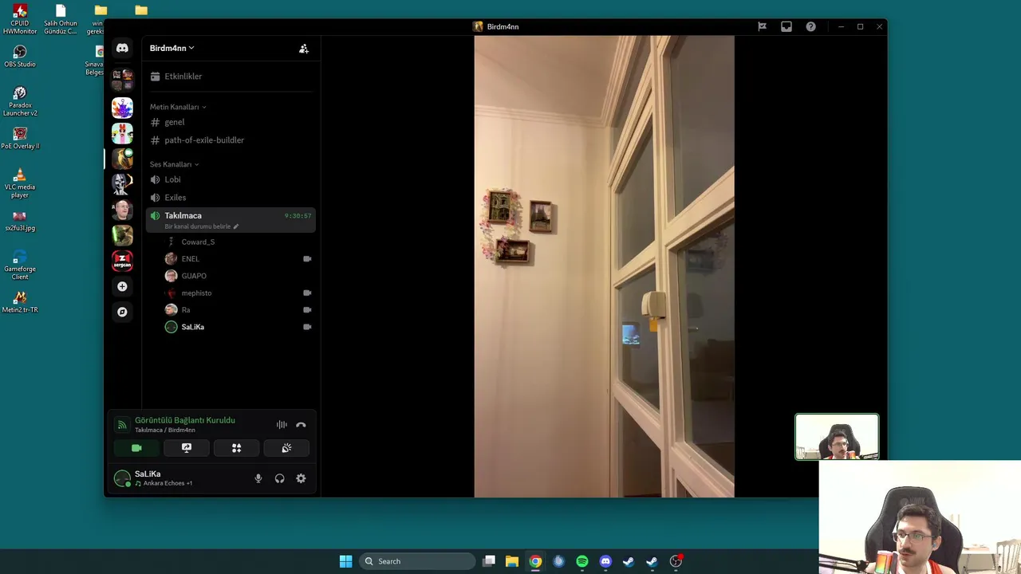Open the flag icon in Discord title bar

point(762,26)
